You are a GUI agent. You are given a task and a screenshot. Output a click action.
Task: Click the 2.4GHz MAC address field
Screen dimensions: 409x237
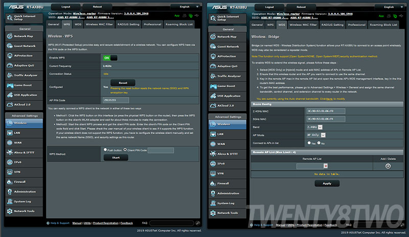326,111
